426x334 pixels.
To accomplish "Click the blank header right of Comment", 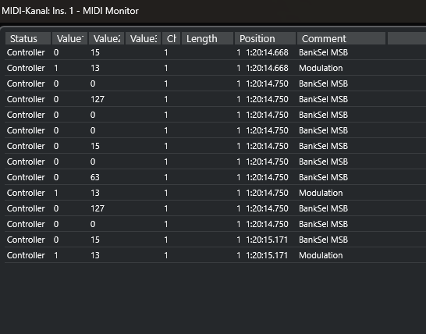I will [x=406, y=38].
